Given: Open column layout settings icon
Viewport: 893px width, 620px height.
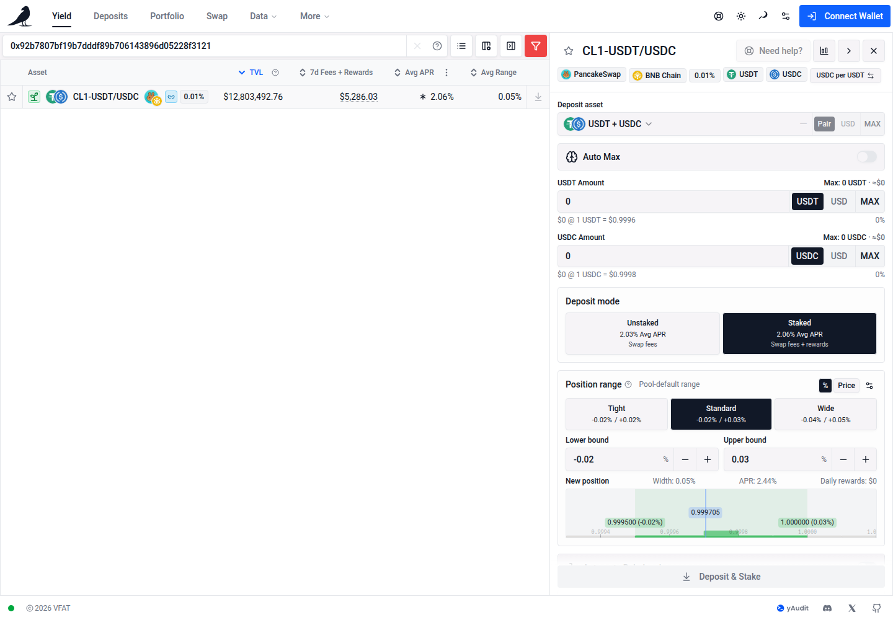Looking at the screenshot, I should pos(486,46).
